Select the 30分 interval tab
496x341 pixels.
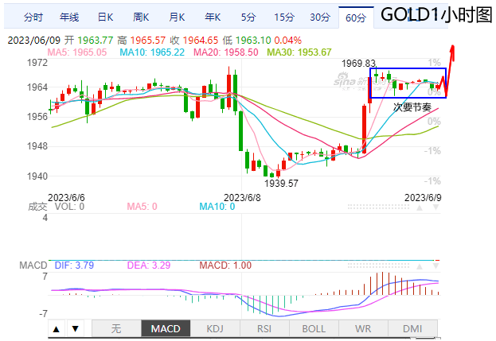pos(320,17)
